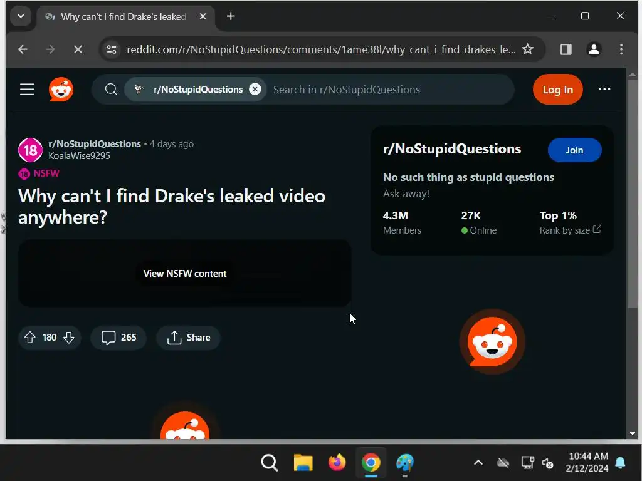Viewport: 642px width, 481px height.
Task: Open the clock showing 10:44 AM
Action: tap(587, 462)
